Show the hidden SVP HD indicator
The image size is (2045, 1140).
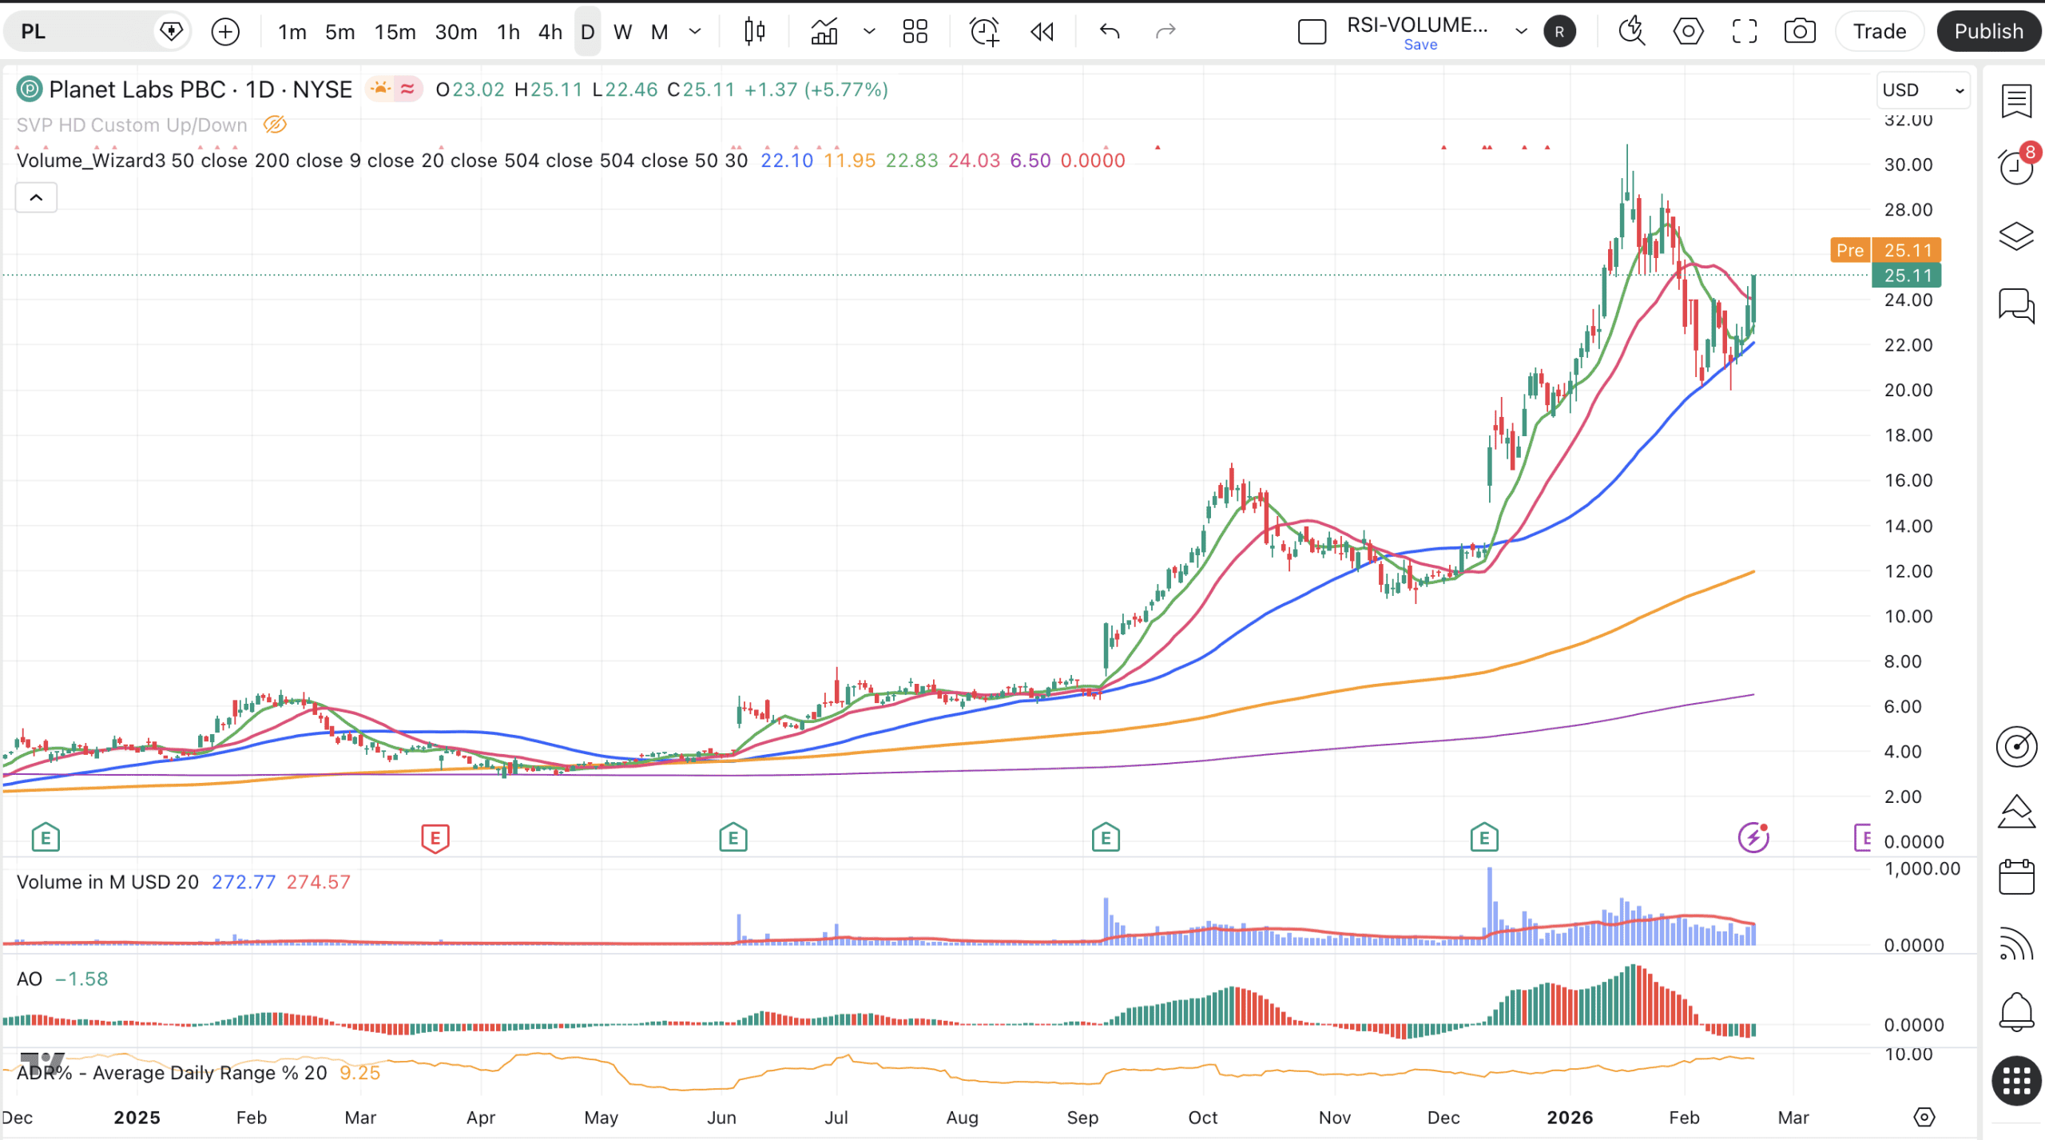point(275,125)
